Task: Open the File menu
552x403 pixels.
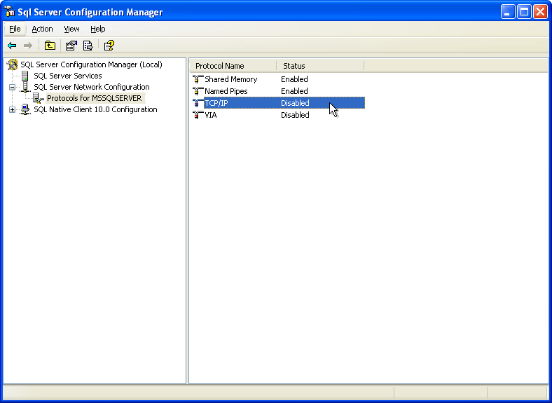Action: click(15, 29)
